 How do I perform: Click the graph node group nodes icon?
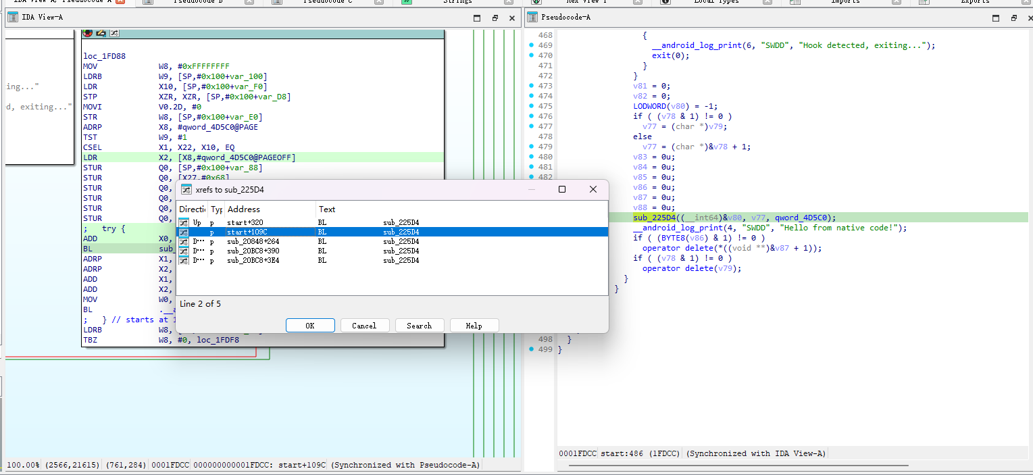coord(114,32)
